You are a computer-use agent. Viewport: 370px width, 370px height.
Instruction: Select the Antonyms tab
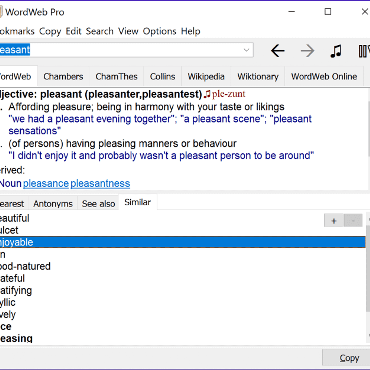click(53, 204)
